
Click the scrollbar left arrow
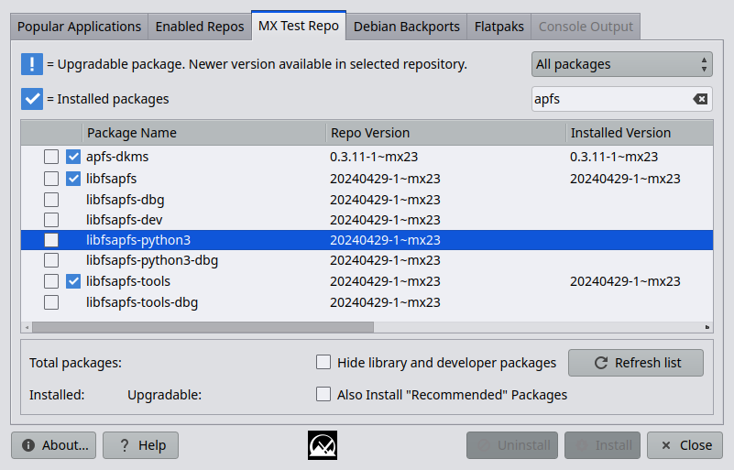click(x=27, y=327)
